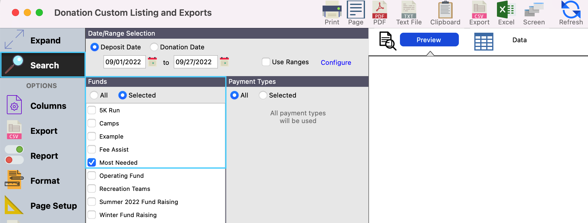Viewport: 588px width, 223px height.
Task: Check the Use Ranges checkbox
Action: click(266, 62)
